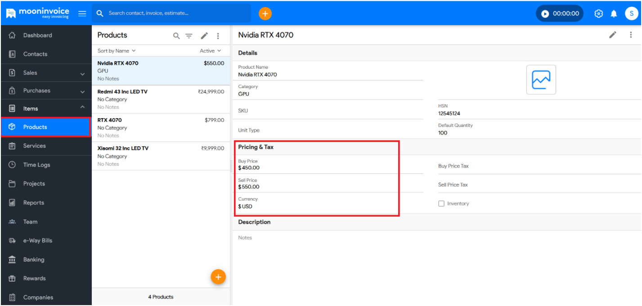Collapse the Items menu
This screenshot has height=306, width=642.
coord(46,108)
